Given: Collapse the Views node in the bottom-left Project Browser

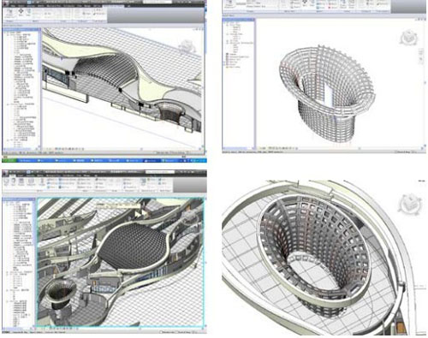Looking at the screenshot, I should coord(6,204).
